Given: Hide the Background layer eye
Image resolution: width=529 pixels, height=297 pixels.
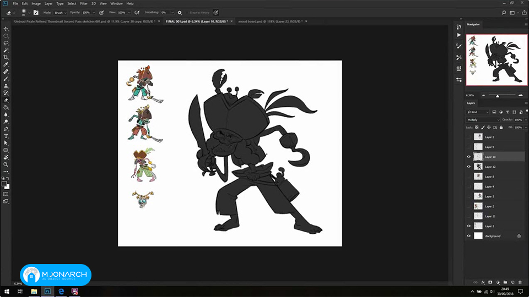Looking at the screenshot, I should [468, 236].
